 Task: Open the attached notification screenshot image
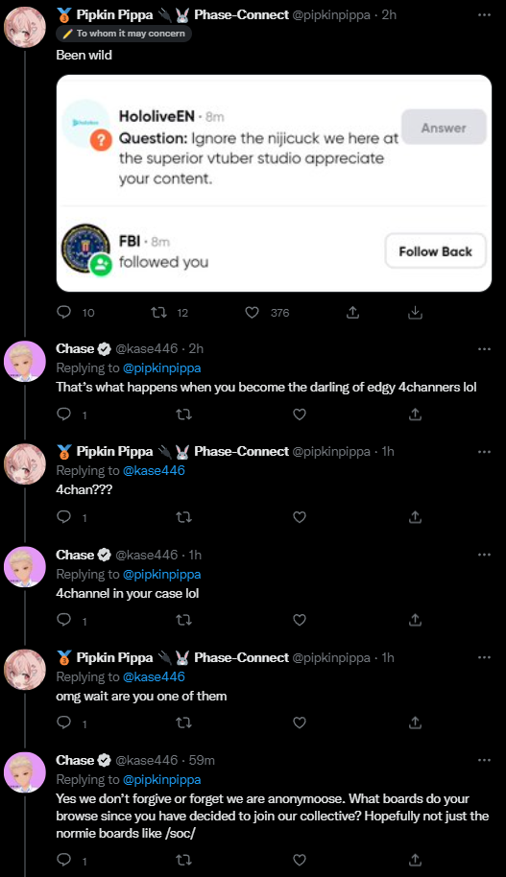(x=274, y=183)
